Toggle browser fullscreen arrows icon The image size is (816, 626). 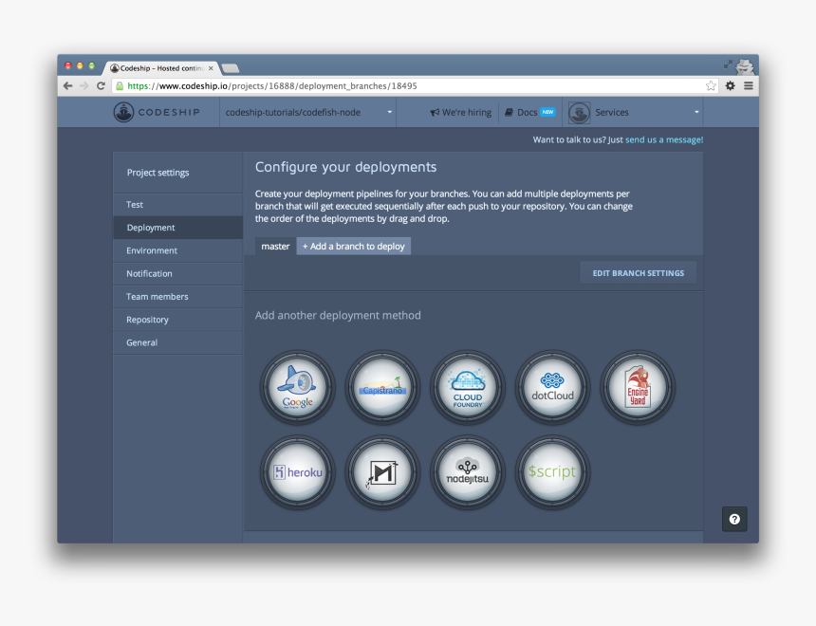pyautogui.click(x=728, y=64)
